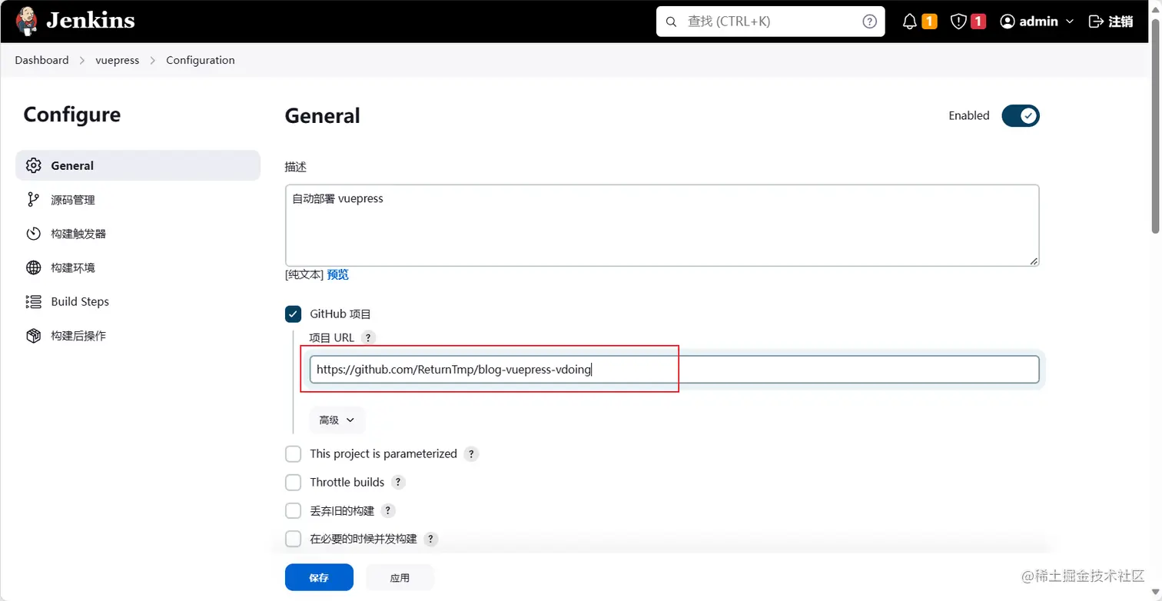Open help for Throttle builds

(398, 483)
